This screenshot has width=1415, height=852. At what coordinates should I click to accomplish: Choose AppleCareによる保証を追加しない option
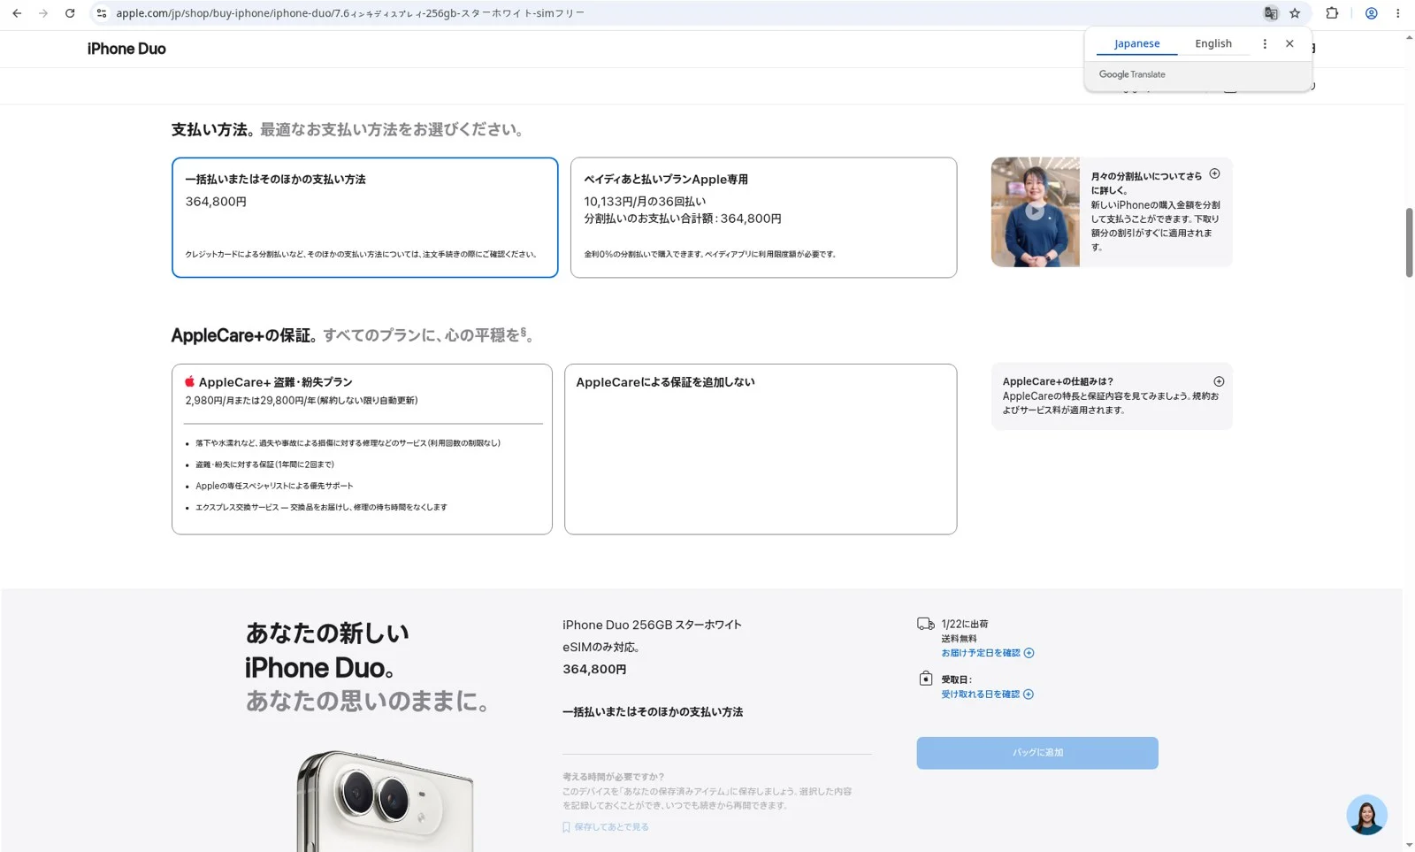761,449
